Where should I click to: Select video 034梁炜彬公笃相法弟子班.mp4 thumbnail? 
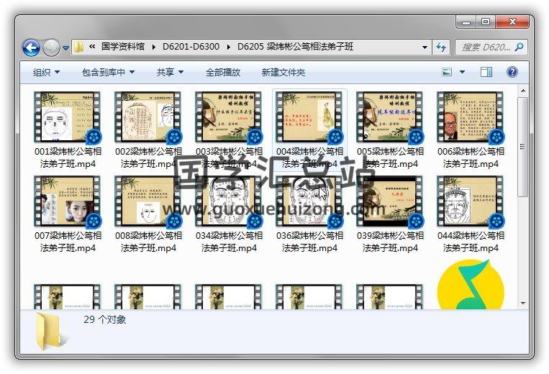228,201
